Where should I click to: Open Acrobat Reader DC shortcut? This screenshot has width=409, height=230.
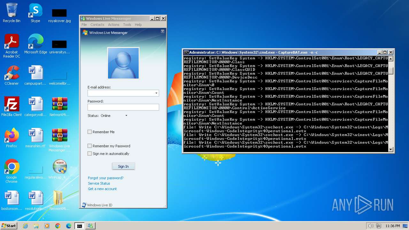tap(12, 46)
